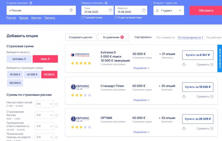Click the star rating of OPTIMA
Image resolution: width=222 pixels, height=141 pixels.
click(x=81, y=127)
